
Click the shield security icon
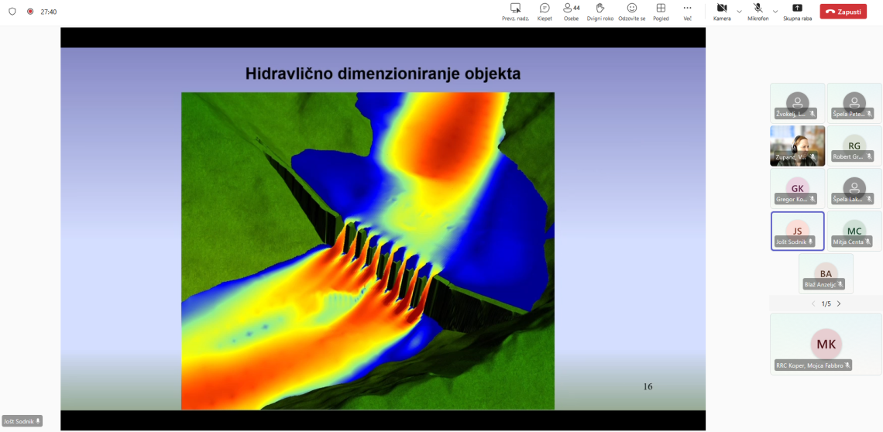[x=12, y=12]
